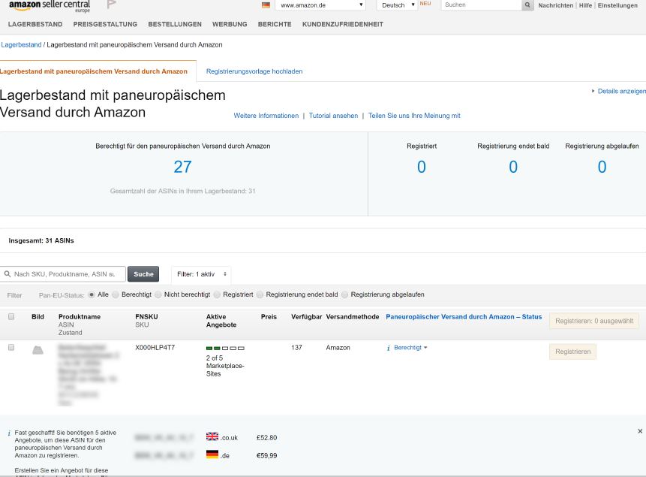This screenshot has height=477, width=646.
Task: Click Paneuropäischer Versand durch Amazon – Status header
Action: pyautogui.click(x=464, y=317)
